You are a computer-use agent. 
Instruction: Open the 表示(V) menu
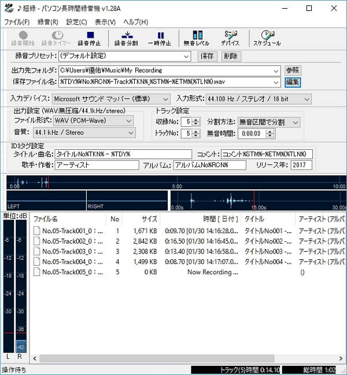tap(105, 22)
